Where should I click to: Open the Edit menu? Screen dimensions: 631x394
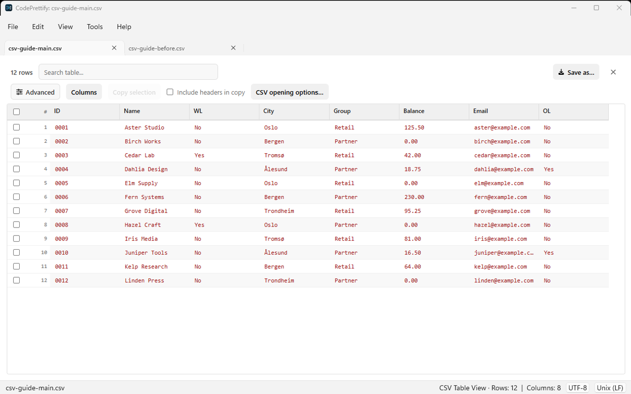pos(38,27)
